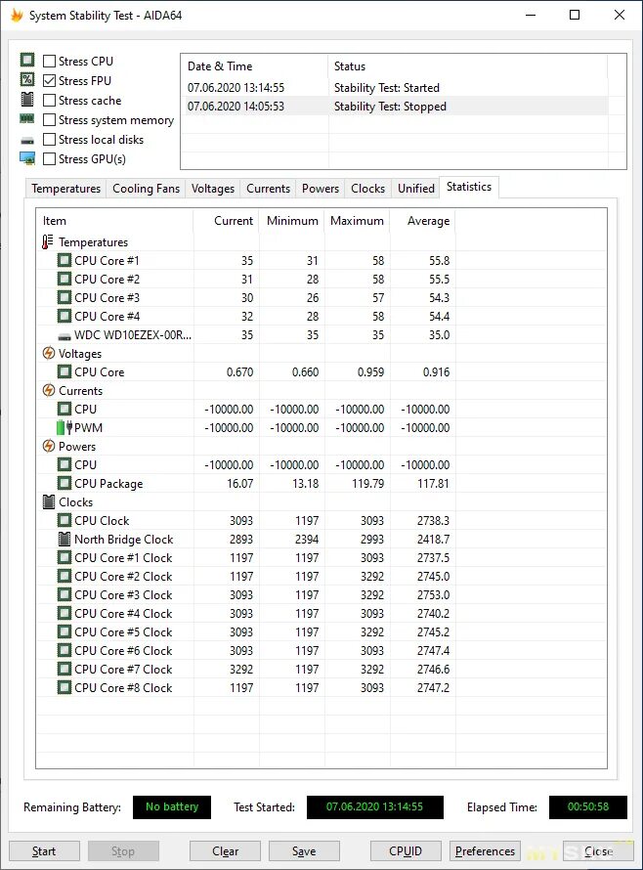Click the Close button at the bottom

(598, 851)
